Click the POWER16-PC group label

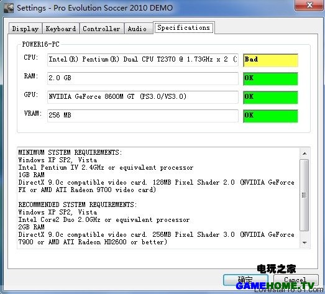coord(40,44)
